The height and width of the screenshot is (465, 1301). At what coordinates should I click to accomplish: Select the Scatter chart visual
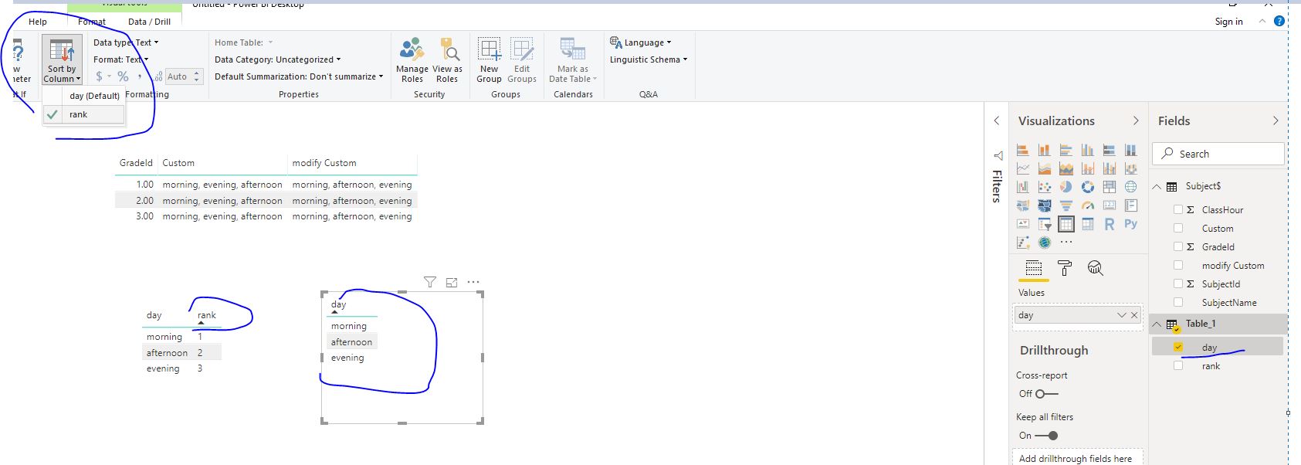pyautogui.click(x=1045, y=187)
